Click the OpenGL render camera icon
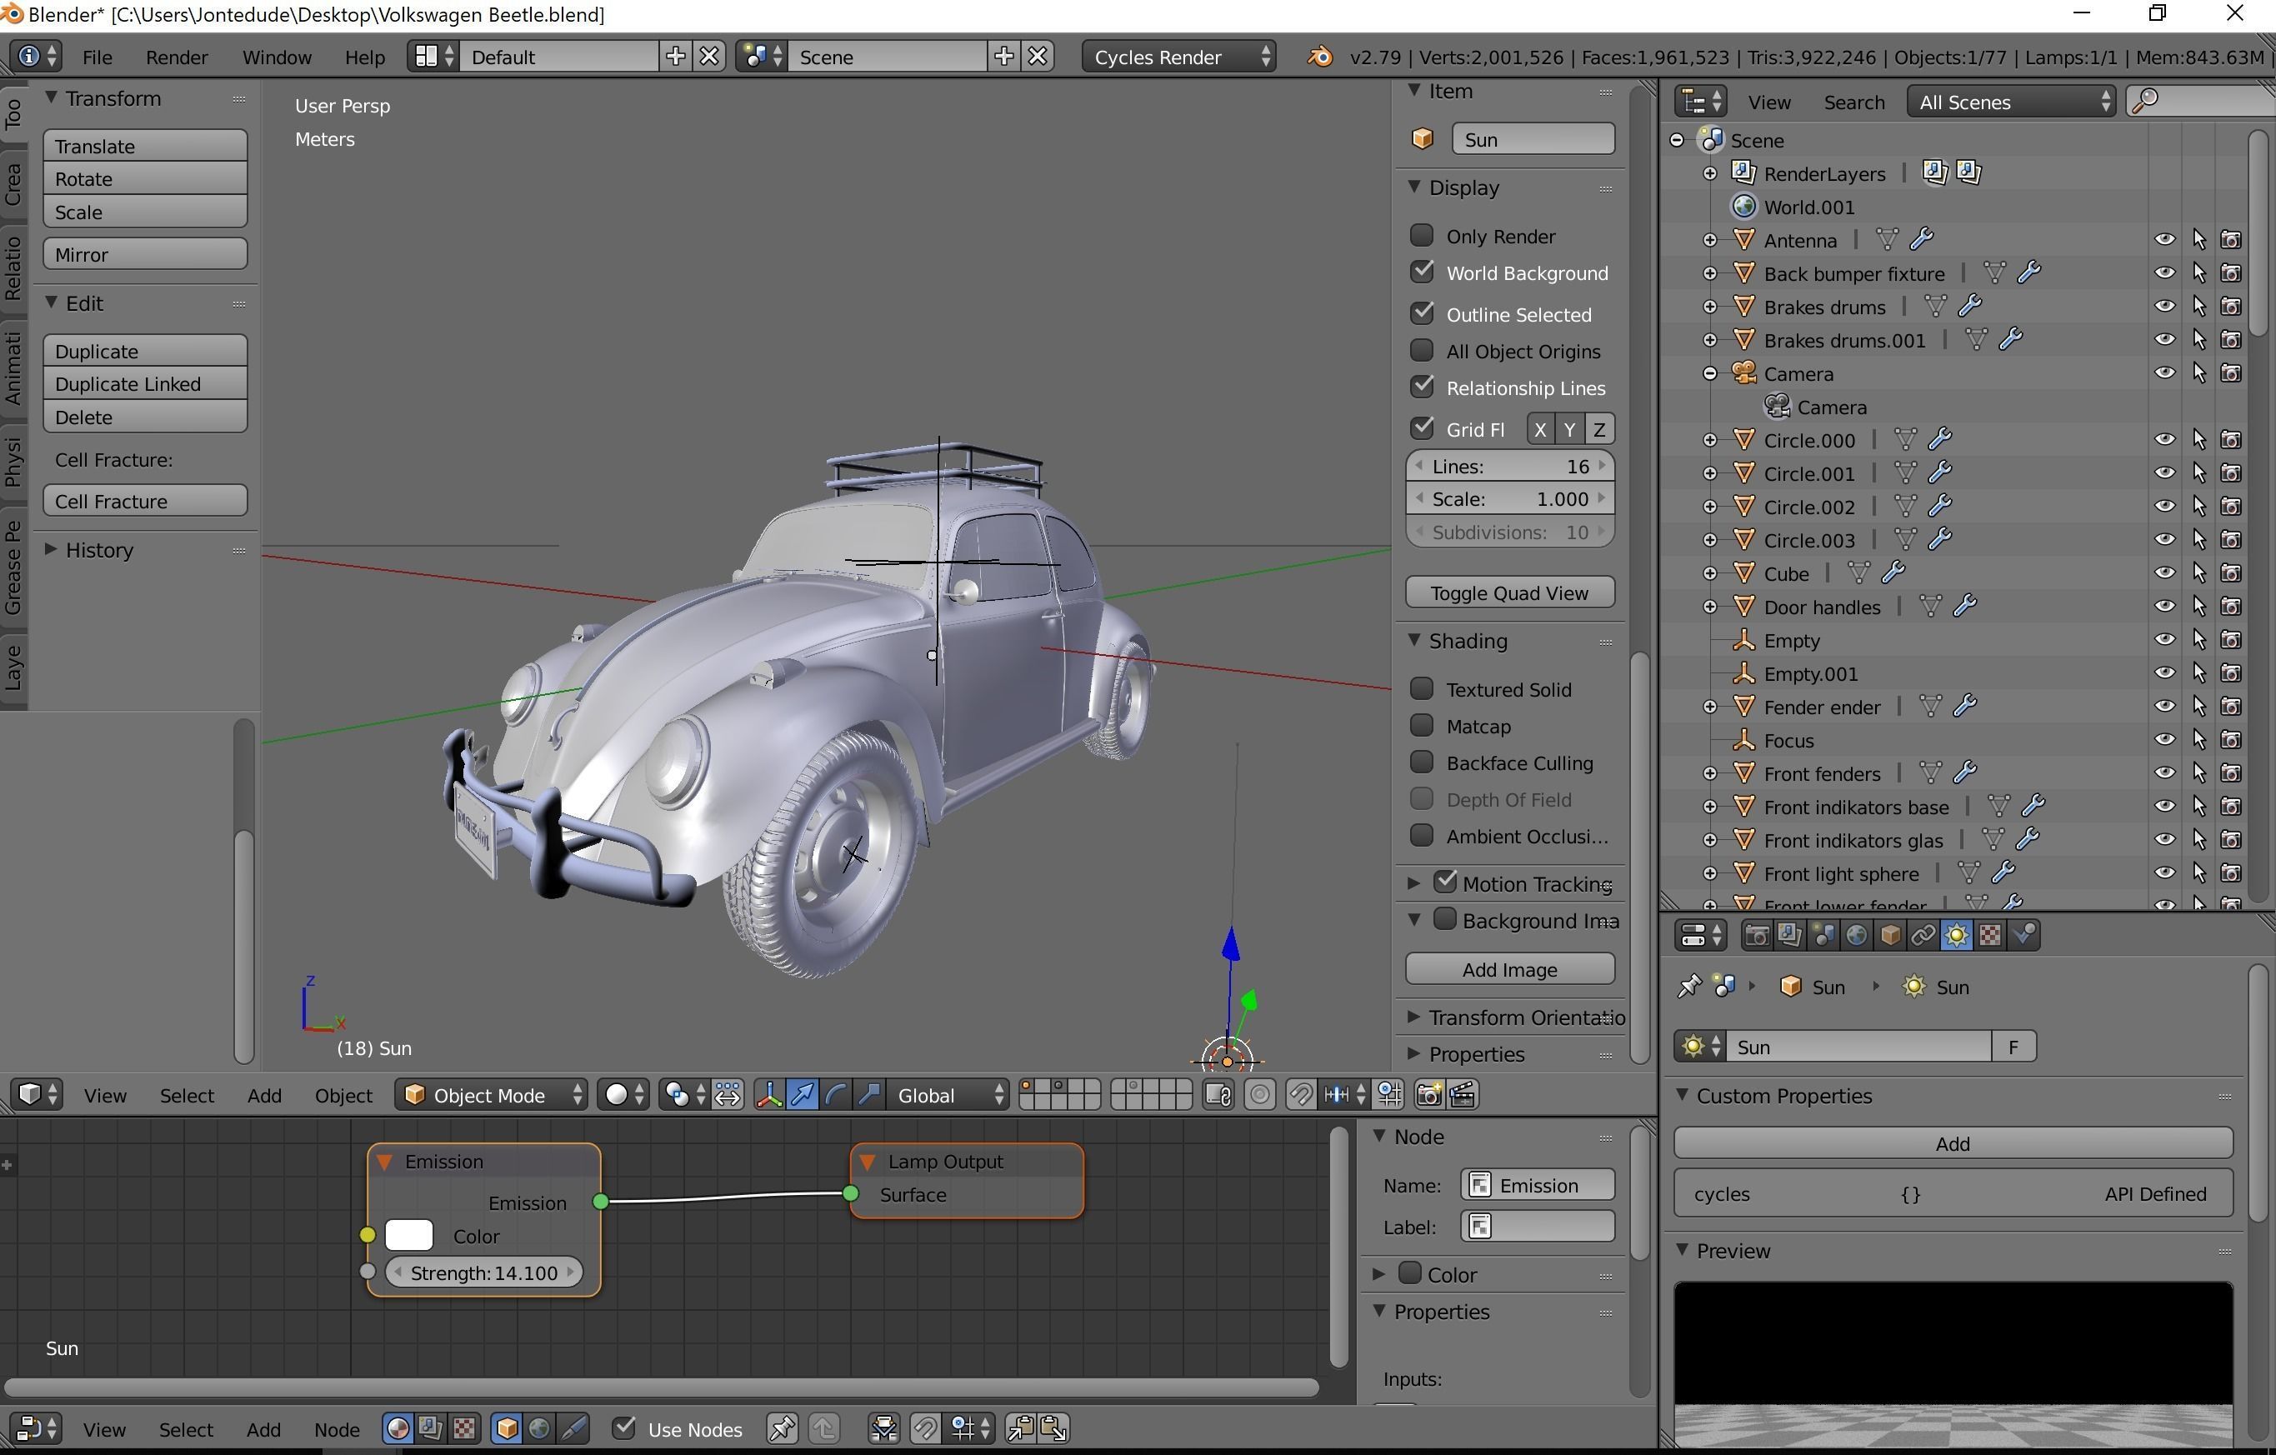 coord(1428,1095)
